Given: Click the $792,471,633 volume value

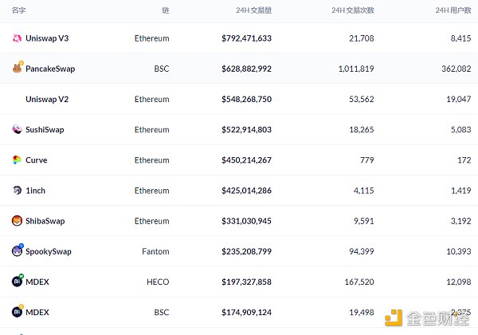Looking at the screenshot, I should click(x=246, y=38).
